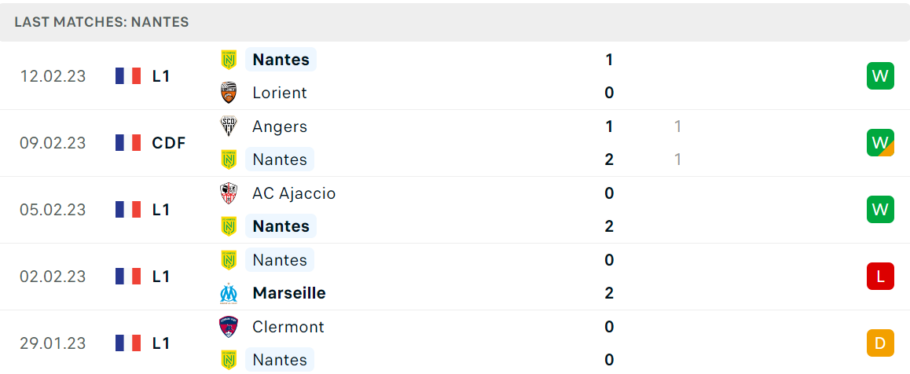Image resolution: width=910 pixels, height=374 pixels.
Task: Click the AC Ajaccio club crest
Action: click(x=229, y=193)
